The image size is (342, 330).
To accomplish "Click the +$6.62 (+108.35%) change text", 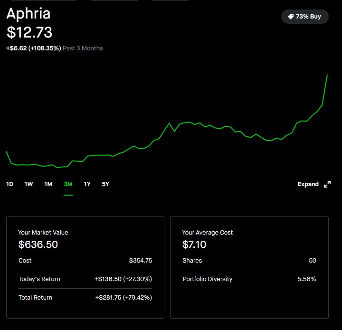I will pyautogui.click(x=34, y=48).
